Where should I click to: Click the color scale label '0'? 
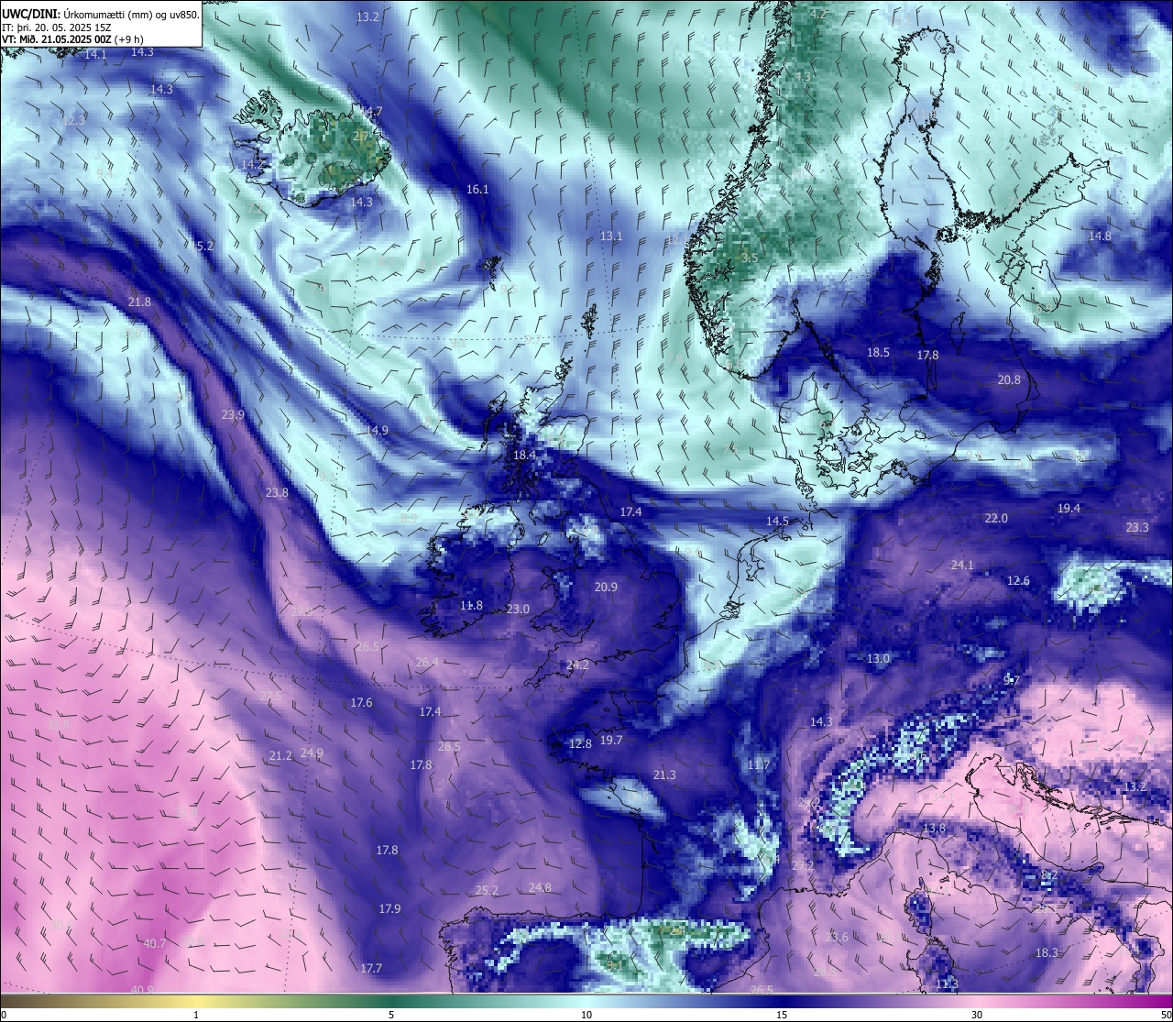(x=4, y=1015)
